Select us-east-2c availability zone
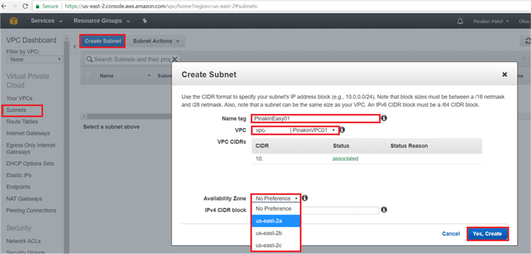Image resolution: width=531 pixels, height=254 pixels. [276, 245]
